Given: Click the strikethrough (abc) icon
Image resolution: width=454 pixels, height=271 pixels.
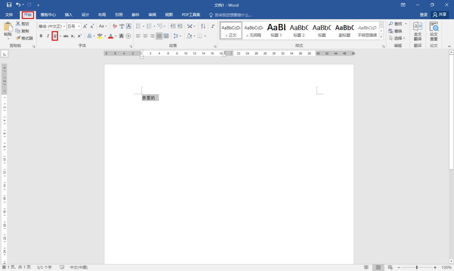Looking at the screenshot, I should point(66,36).
